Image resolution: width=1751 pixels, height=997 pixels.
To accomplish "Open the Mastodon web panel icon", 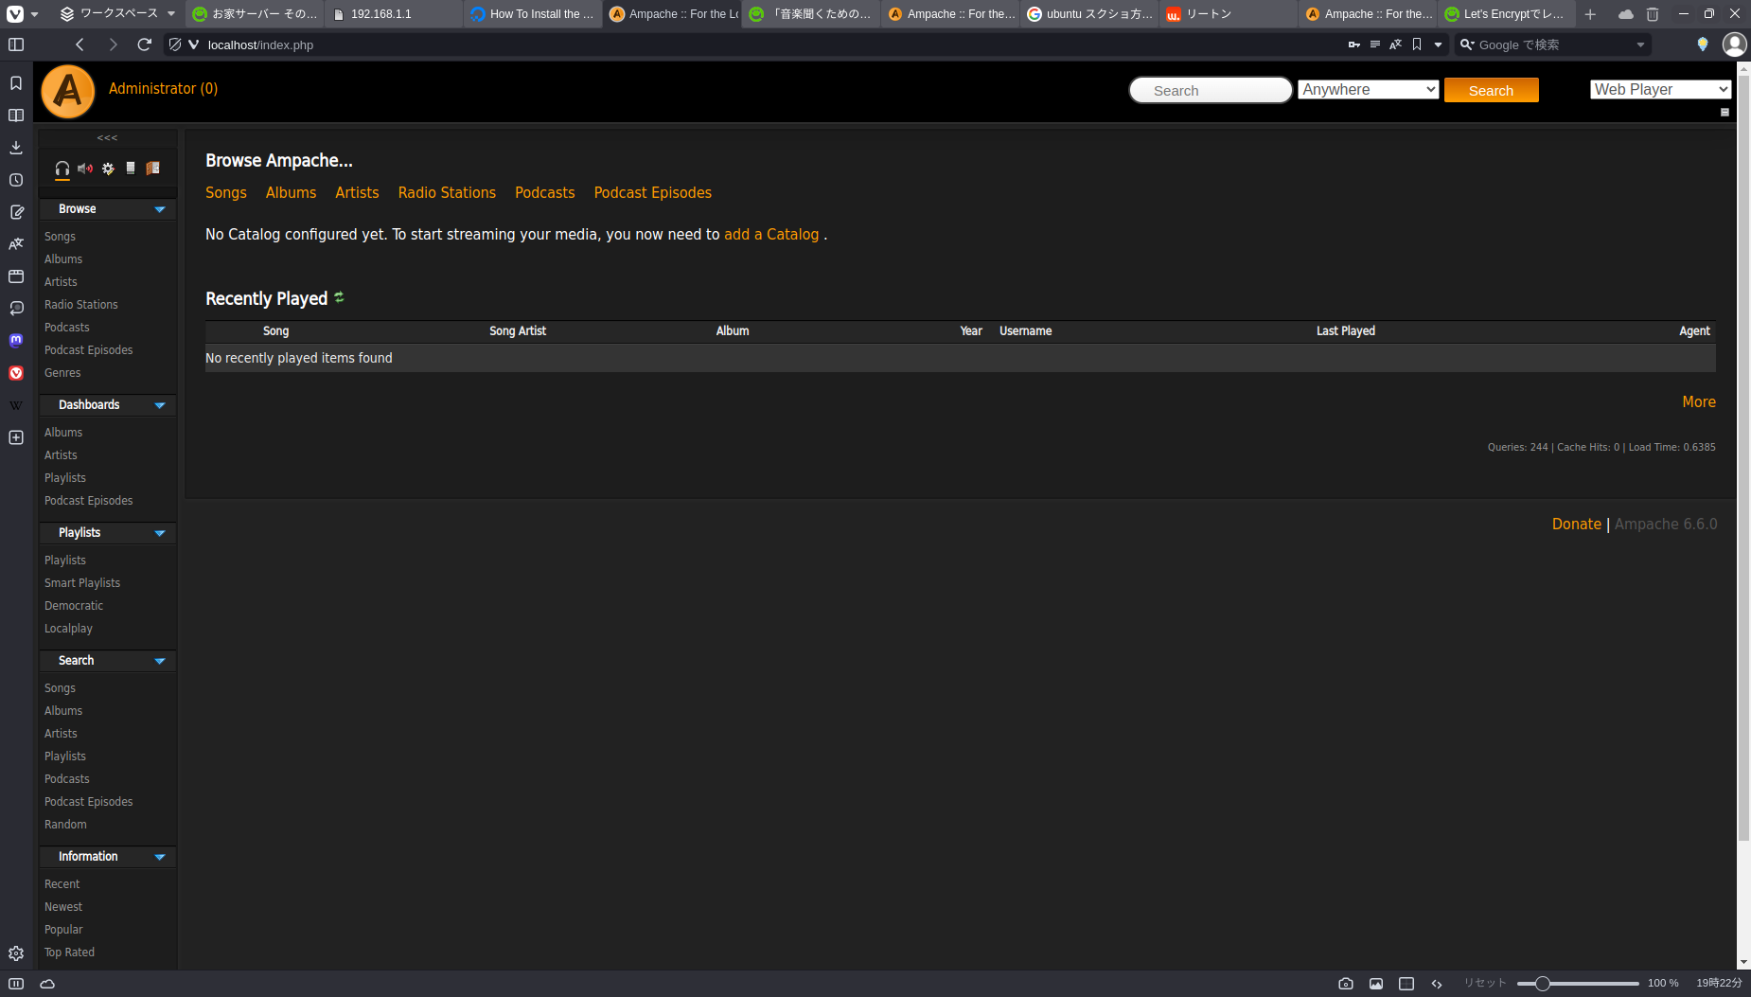I will coord(15,341).
